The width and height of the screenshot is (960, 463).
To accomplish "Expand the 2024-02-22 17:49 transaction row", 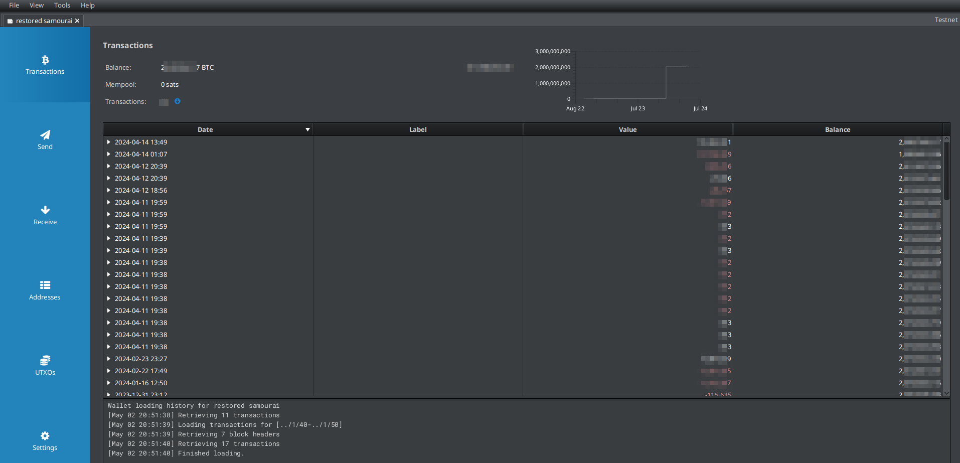I will pyautogui.click(x=108, y=371).
